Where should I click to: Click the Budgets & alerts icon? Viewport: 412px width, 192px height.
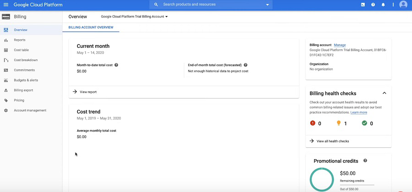click(x=6, y=80)
